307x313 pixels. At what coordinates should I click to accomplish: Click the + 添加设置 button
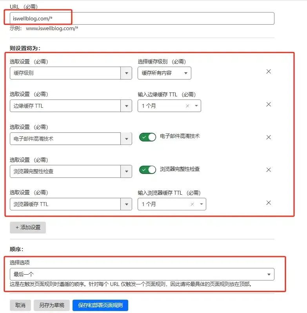click(28, 227)
